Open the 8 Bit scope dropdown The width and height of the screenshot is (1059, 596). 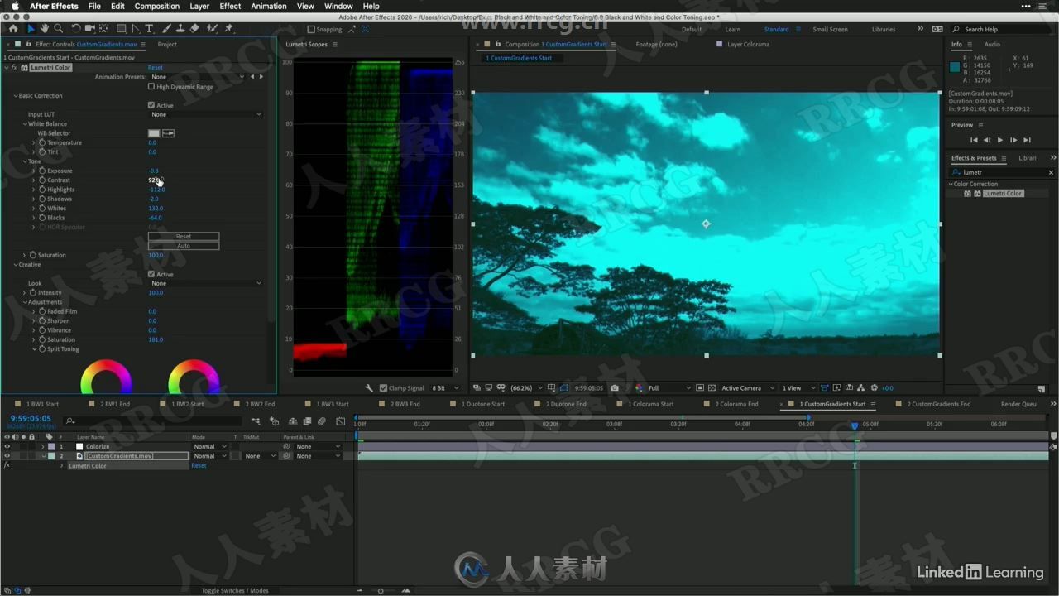click(445, 388)
